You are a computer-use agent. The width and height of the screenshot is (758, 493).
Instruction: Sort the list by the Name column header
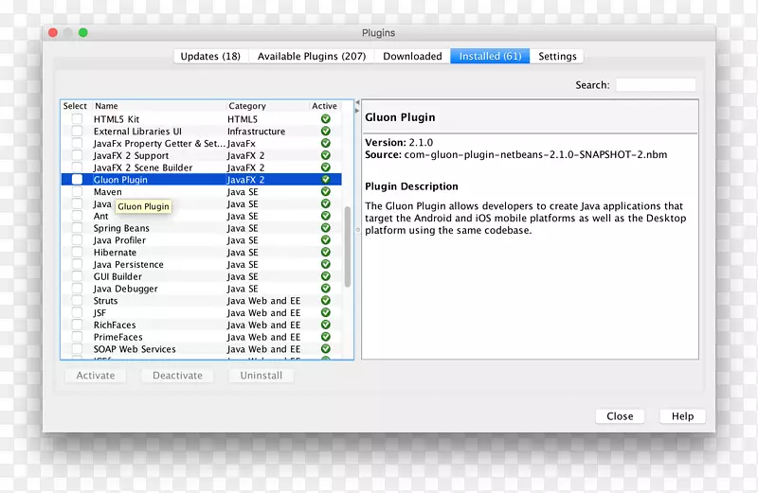106,107
